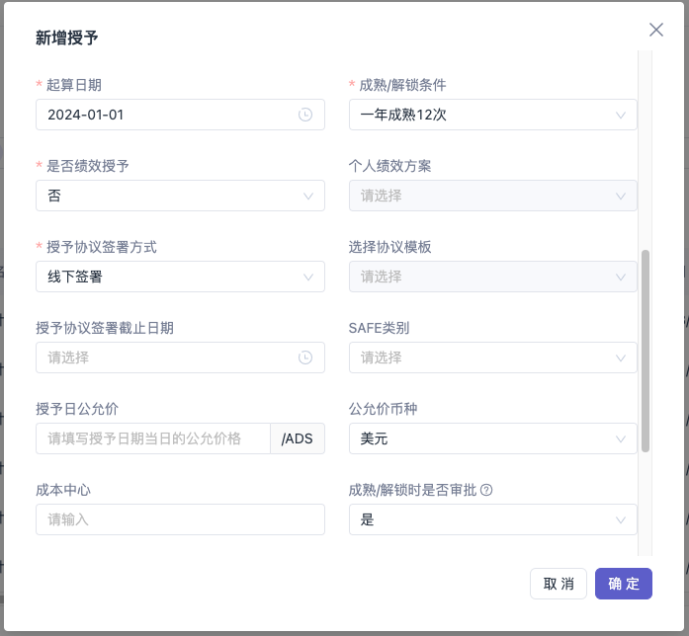Click the 授予日公允价 price input field

point(153,438)
